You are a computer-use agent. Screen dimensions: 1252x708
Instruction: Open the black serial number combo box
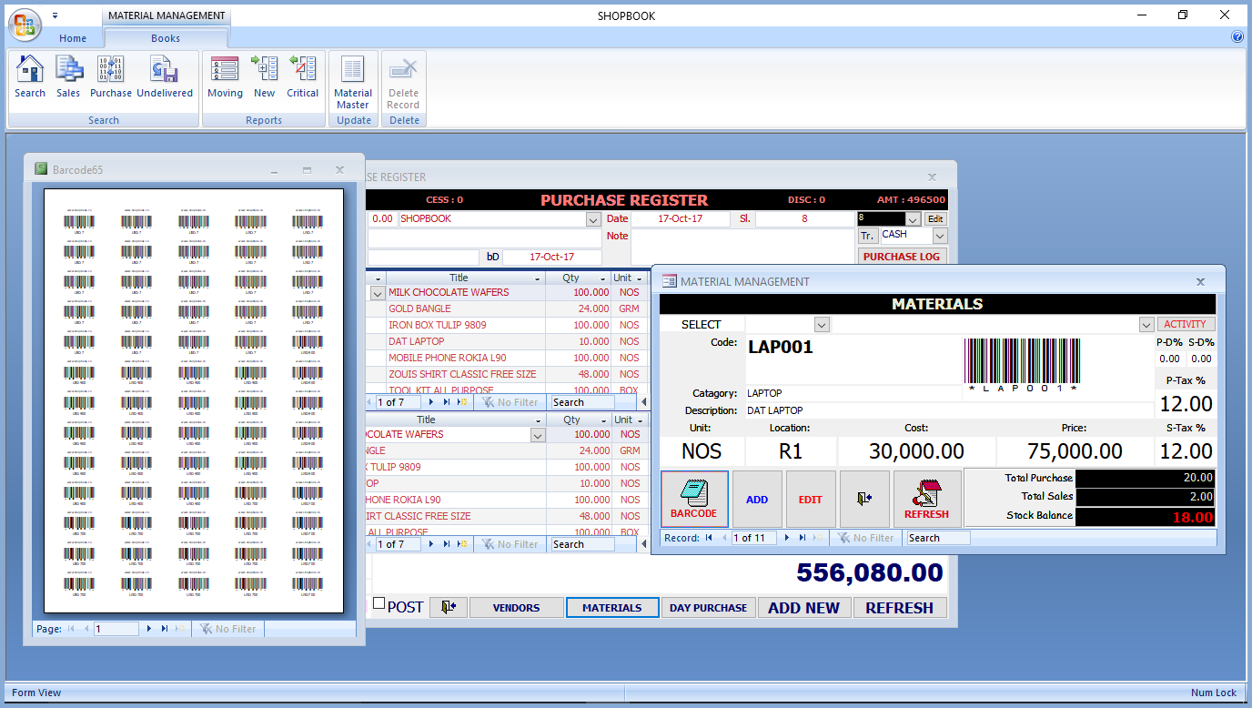(913, 219)
